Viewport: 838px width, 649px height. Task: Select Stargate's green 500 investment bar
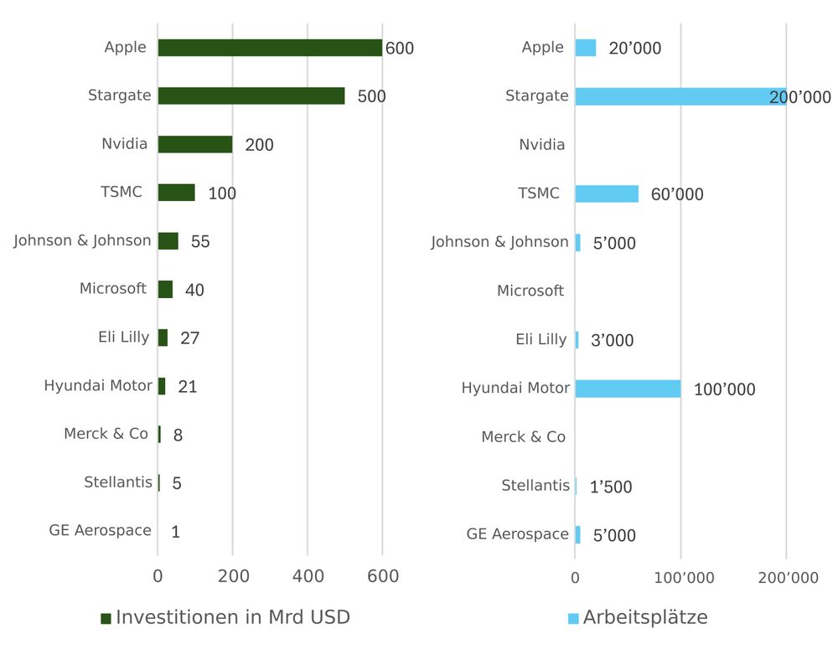pos(251,95)
